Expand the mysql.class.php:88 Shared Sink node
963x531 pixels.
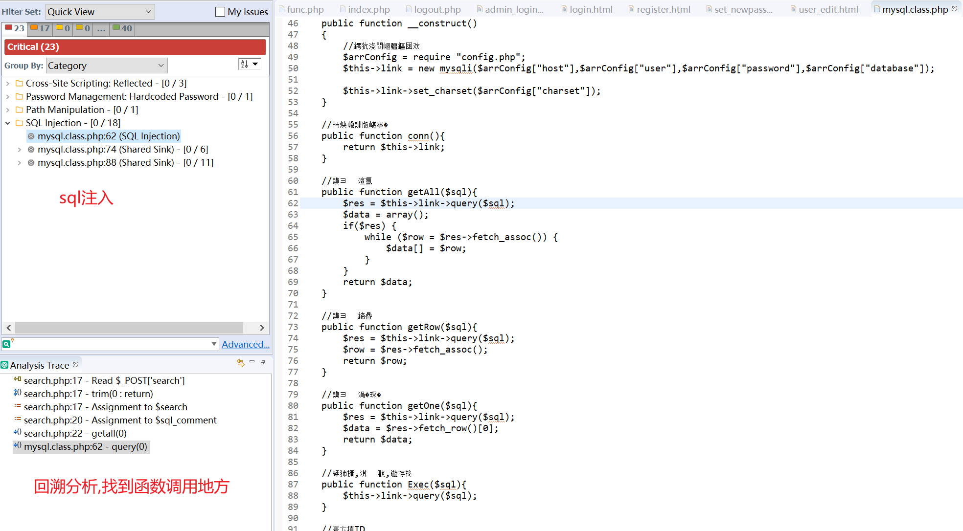coord(20,163)
